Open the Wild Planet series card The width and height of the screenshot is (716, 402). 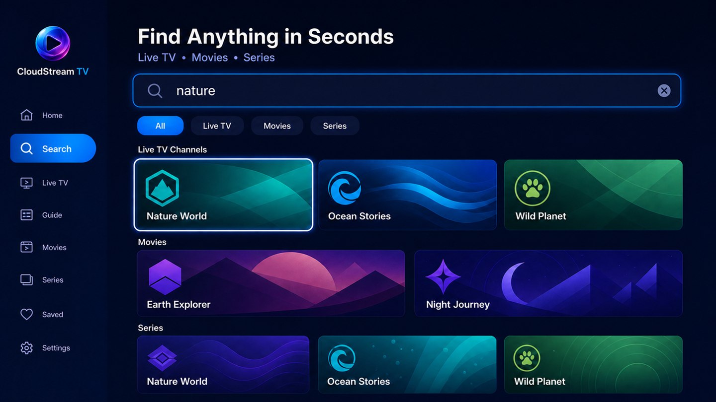[x=593, y=364]
